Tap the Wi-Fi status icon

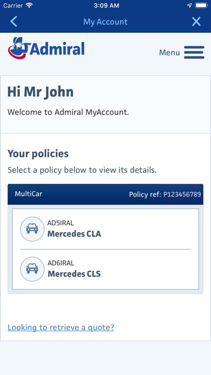coord(30,5)
